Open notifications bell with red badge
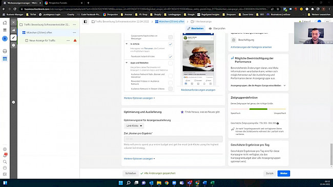The width and height of the screenshot is (333, 187). [x=5, y=155]
